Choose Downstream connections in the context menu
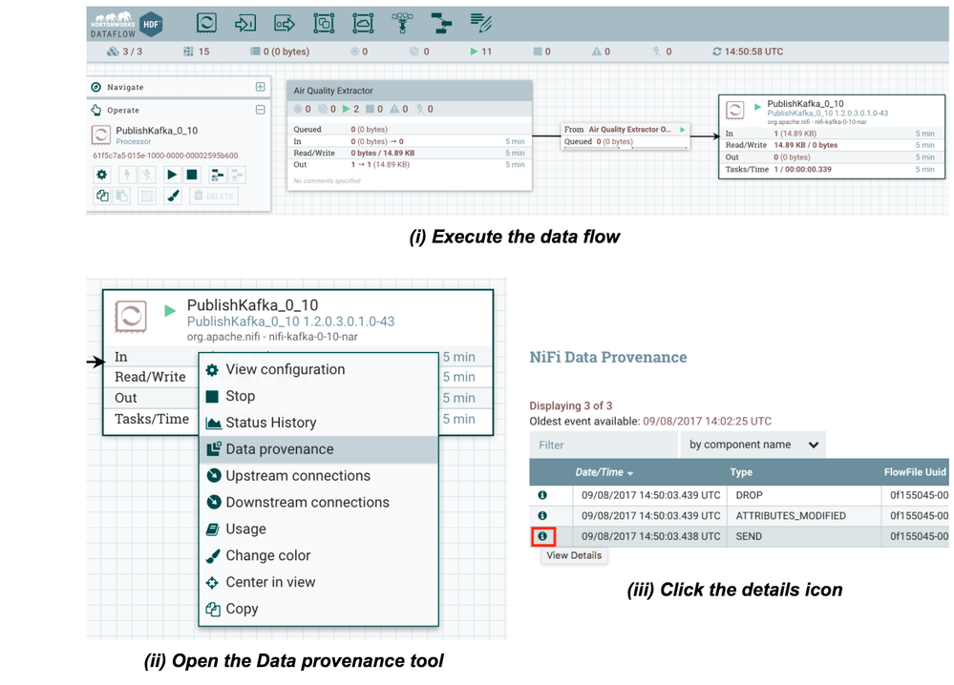Screen dimensions: 954x685 coord(318,503)
